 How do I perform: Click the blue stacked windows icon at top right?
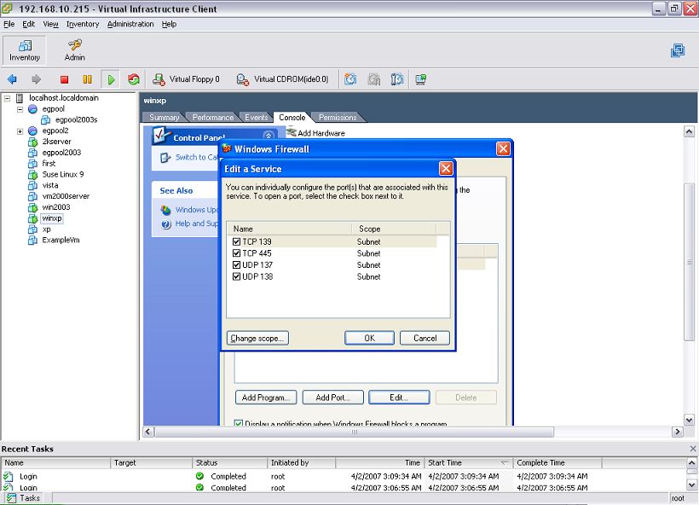click(678, 50)
